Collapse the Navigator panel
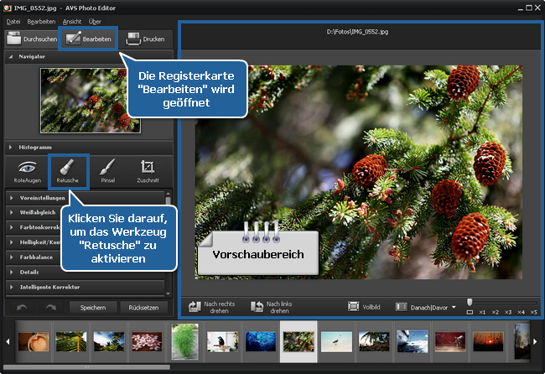 [x=10, y=56]
